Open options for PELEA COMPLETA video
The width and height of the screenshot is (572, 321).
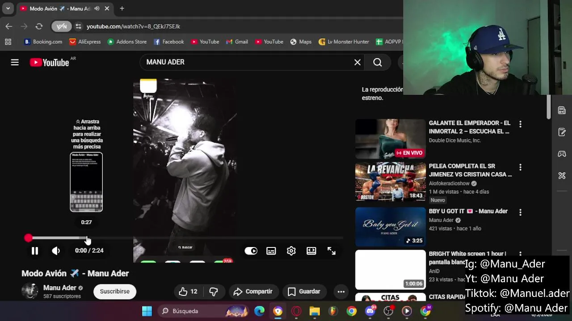click(520, 167)
